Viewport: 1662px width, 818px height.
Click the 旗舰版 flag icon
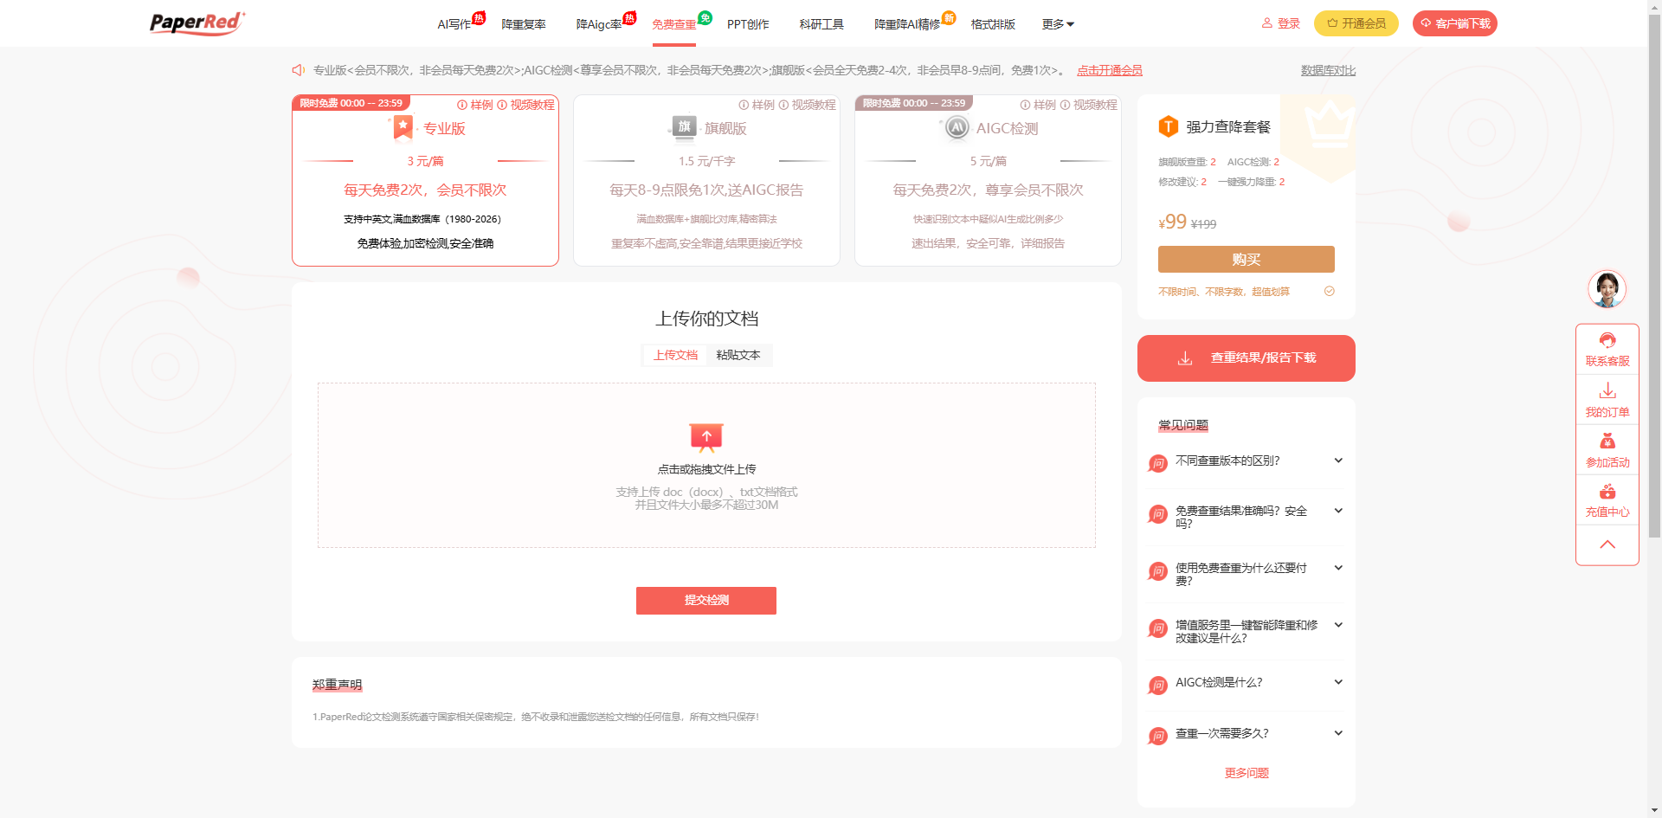pos(684,127)
